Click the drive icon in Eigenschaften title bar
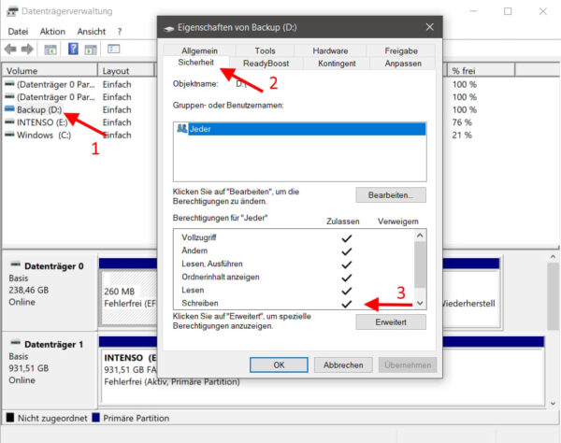The height and width of the screenshot is (443, 561). (x=169, y=28)
